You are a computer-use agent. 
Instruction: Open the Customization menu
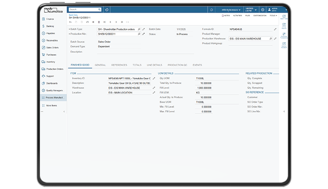click(260, 15)
